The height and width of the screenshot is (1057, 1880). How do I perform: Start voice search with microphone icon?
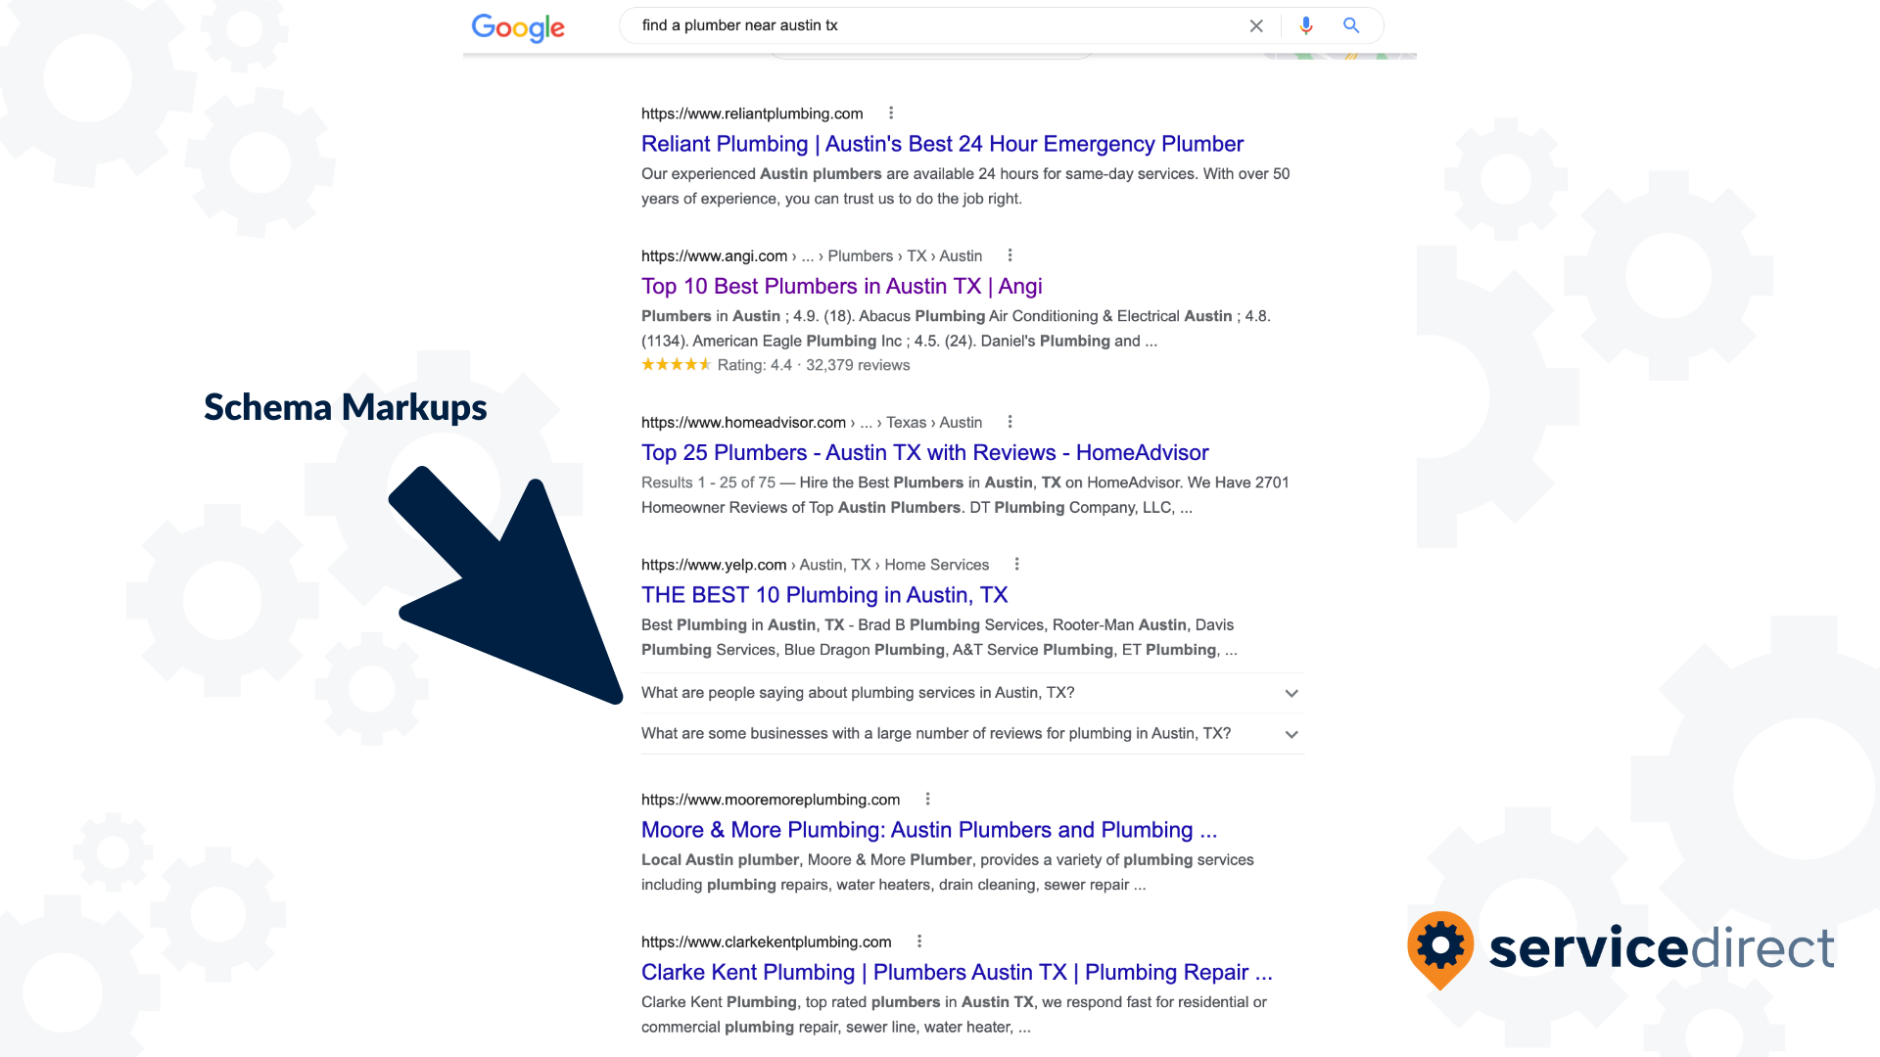click(x=1306, y=25)
